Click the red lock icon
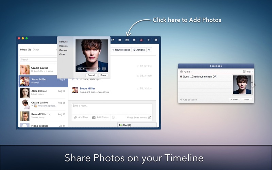 141,40
